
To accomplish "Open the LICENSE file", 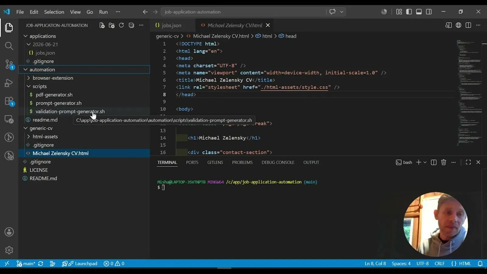I will (x=39, y=170).
